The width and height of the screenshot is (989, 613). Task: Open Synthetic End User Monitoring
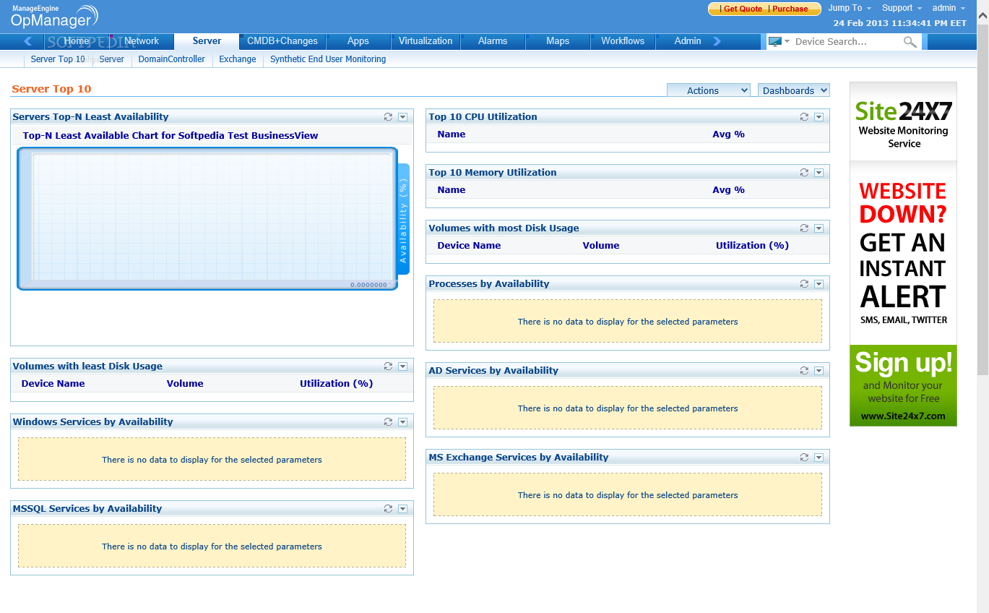(328, 59)
